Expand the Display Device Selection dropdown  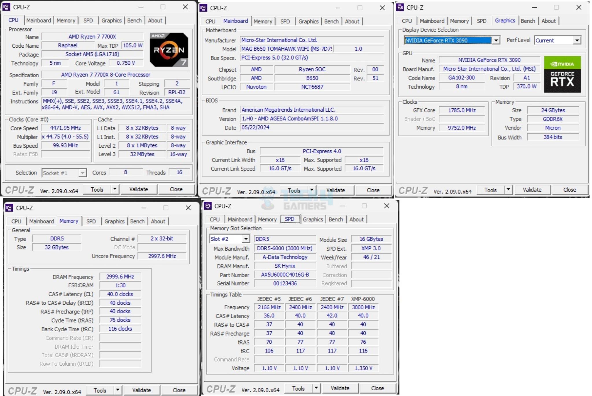coord(496,41)
